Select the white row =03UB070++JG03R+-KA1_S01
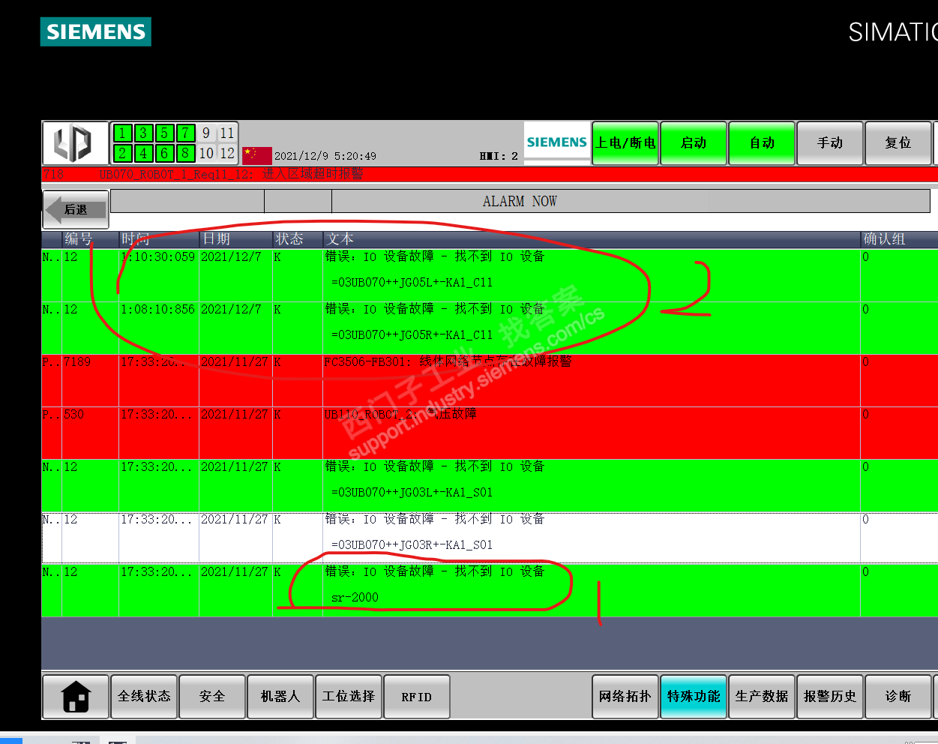The height and width of the screenshot is (744, 938). (490, 538)
